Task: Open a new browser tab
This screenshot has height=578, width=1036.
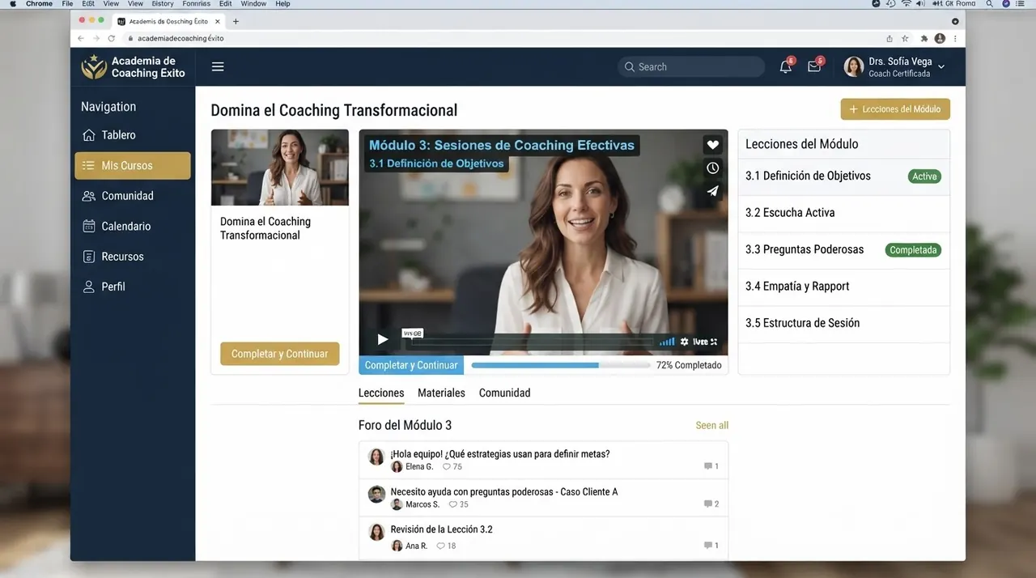Action: tap(236, 21)
